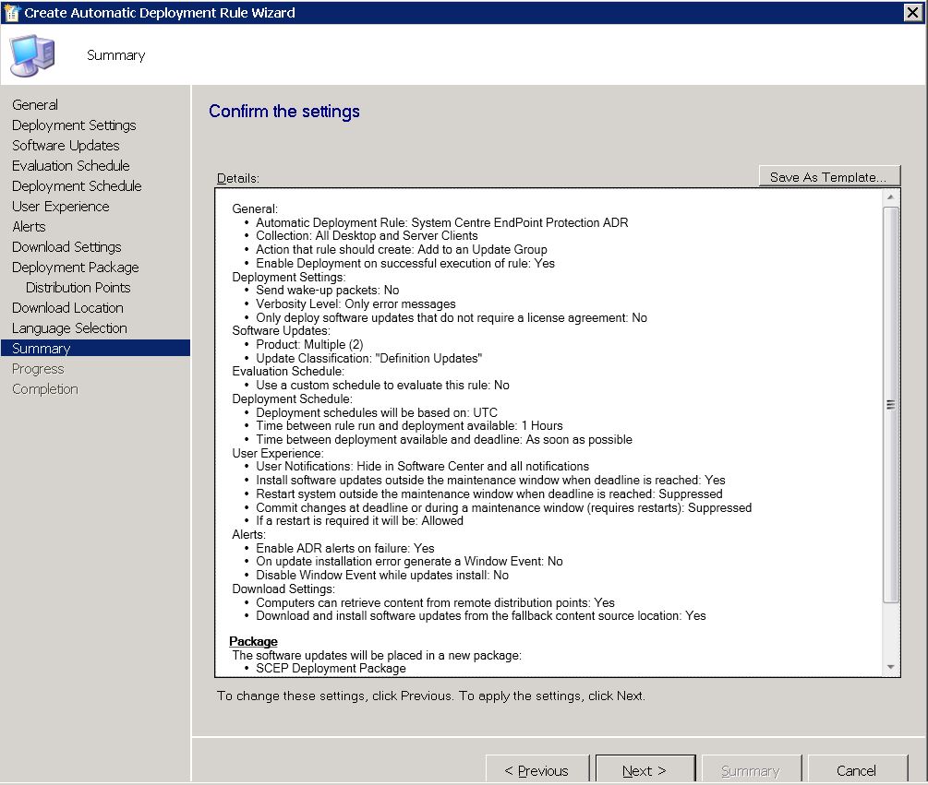Viewport: 928px width, 785px height.
Task: Click 'SCEP Deployment Package' line
Action: click(x=331, y=669)
